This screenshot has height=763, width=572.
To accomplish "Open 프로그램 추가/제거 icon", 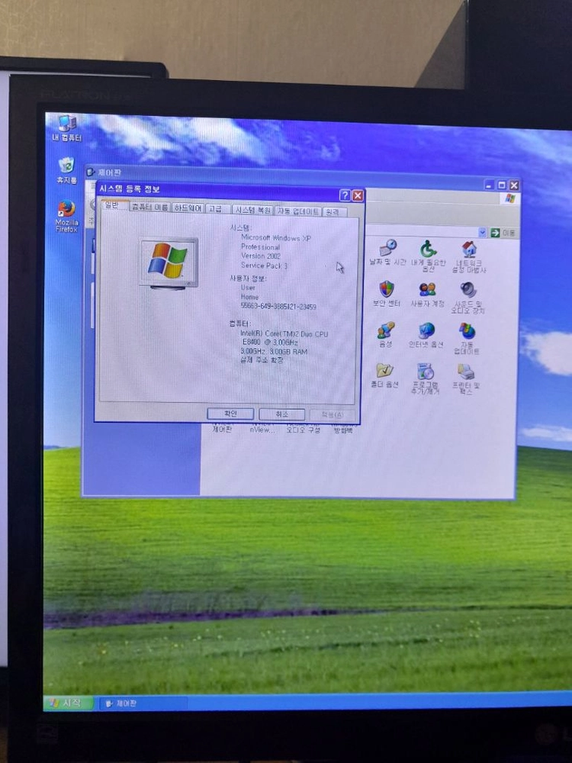I will click(425, 379).
